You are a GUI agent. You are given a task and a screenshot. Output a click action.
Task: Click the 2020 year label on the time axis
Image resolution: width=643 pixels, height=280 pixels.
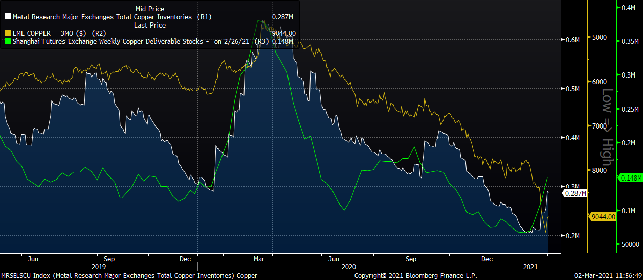pyautogui.click(x=348, y=267)
